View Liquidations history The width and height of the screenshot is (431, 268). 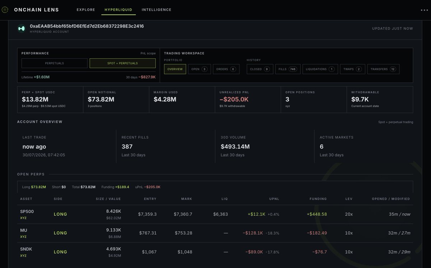pyautogui.click(x=320, y=69)
